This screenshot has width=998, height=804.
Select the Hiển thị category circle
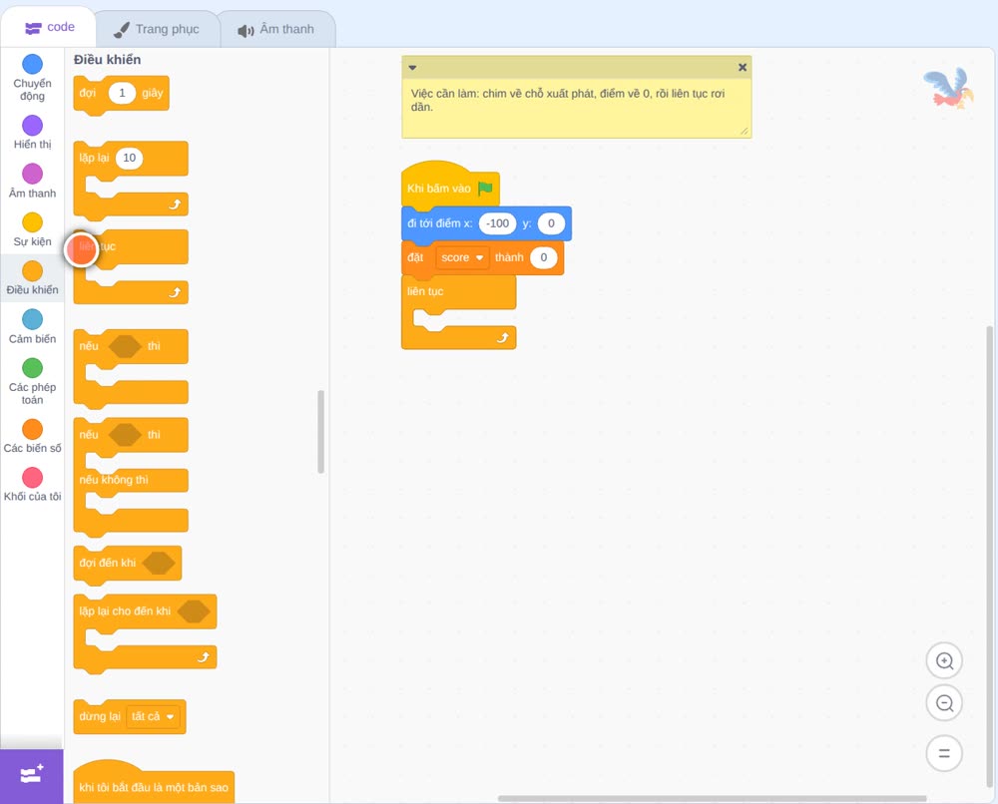(x=32, y=126)
